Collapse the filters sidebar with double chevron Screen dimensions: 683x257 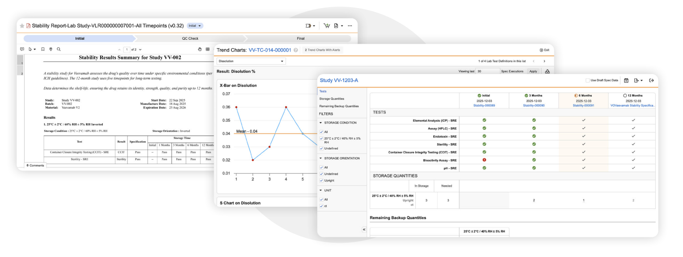[363, 229]
